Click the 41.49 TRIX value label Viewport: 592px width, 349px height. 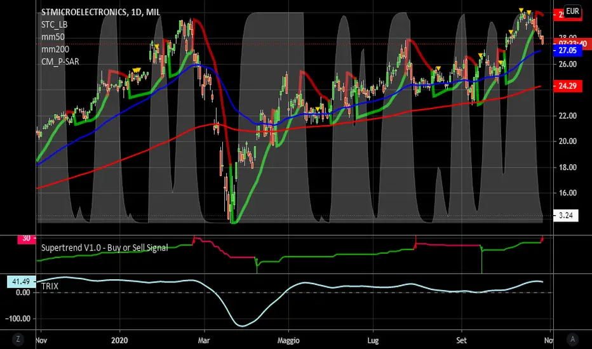click(x=21, y=282)
